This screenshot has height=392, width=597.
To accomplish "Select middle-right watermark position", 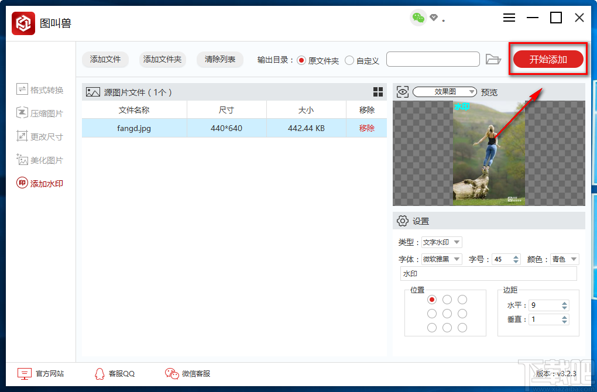I will click(x=462, y=314).
